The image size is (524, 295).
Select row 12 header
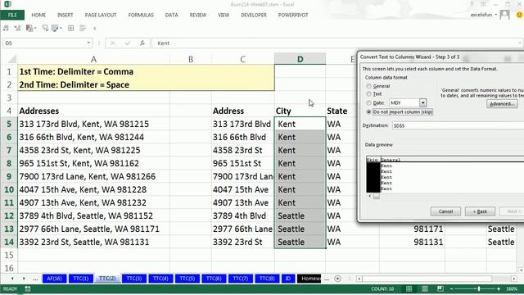point(9,216)
